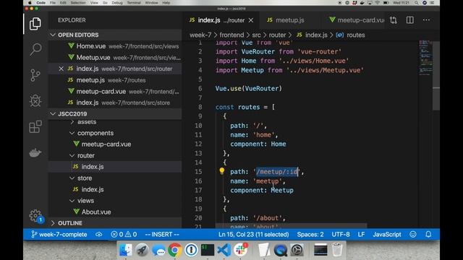
Task: Open Messages in the dock
Action: point(158,251)
